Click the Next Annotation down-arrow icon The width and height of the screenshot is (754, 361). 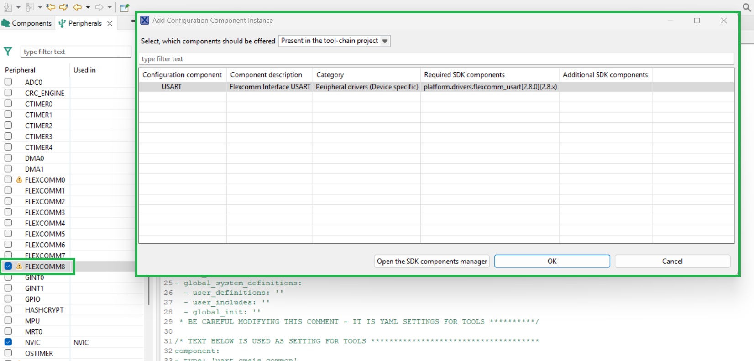7,7
